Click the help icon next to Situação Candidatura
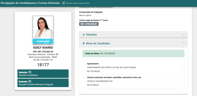Viewport: 197px width, 96px height. point(30,72)
